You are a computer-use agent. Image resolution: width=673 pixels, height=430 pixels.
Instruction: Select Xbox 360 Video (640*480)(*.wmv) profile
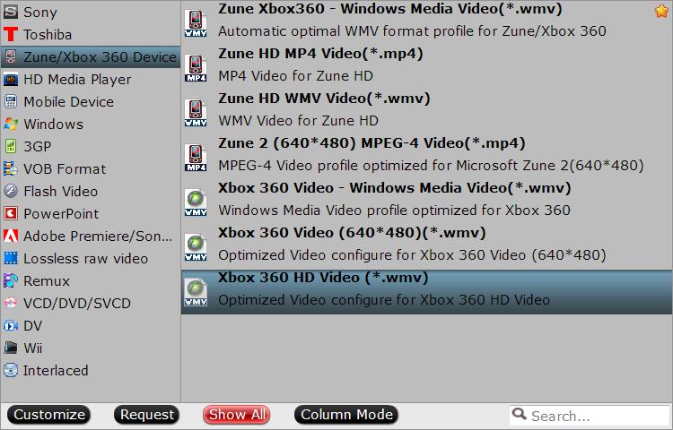[x=426, y=246]
